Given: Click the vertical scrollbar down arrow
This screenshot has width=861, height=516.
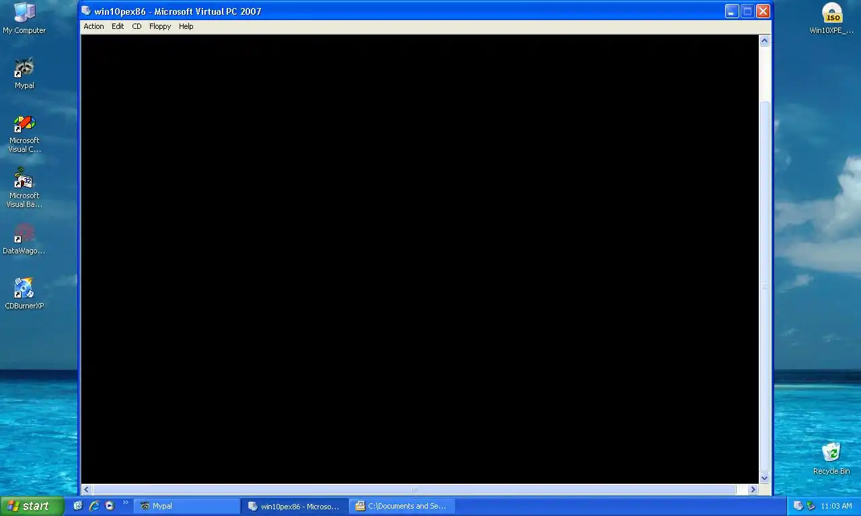Looking at the screenshot, I should click(764, 478).
